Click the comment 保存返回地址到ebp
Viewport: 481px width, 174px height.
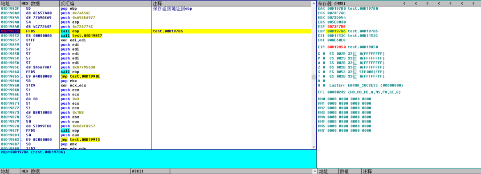point(172,9)
